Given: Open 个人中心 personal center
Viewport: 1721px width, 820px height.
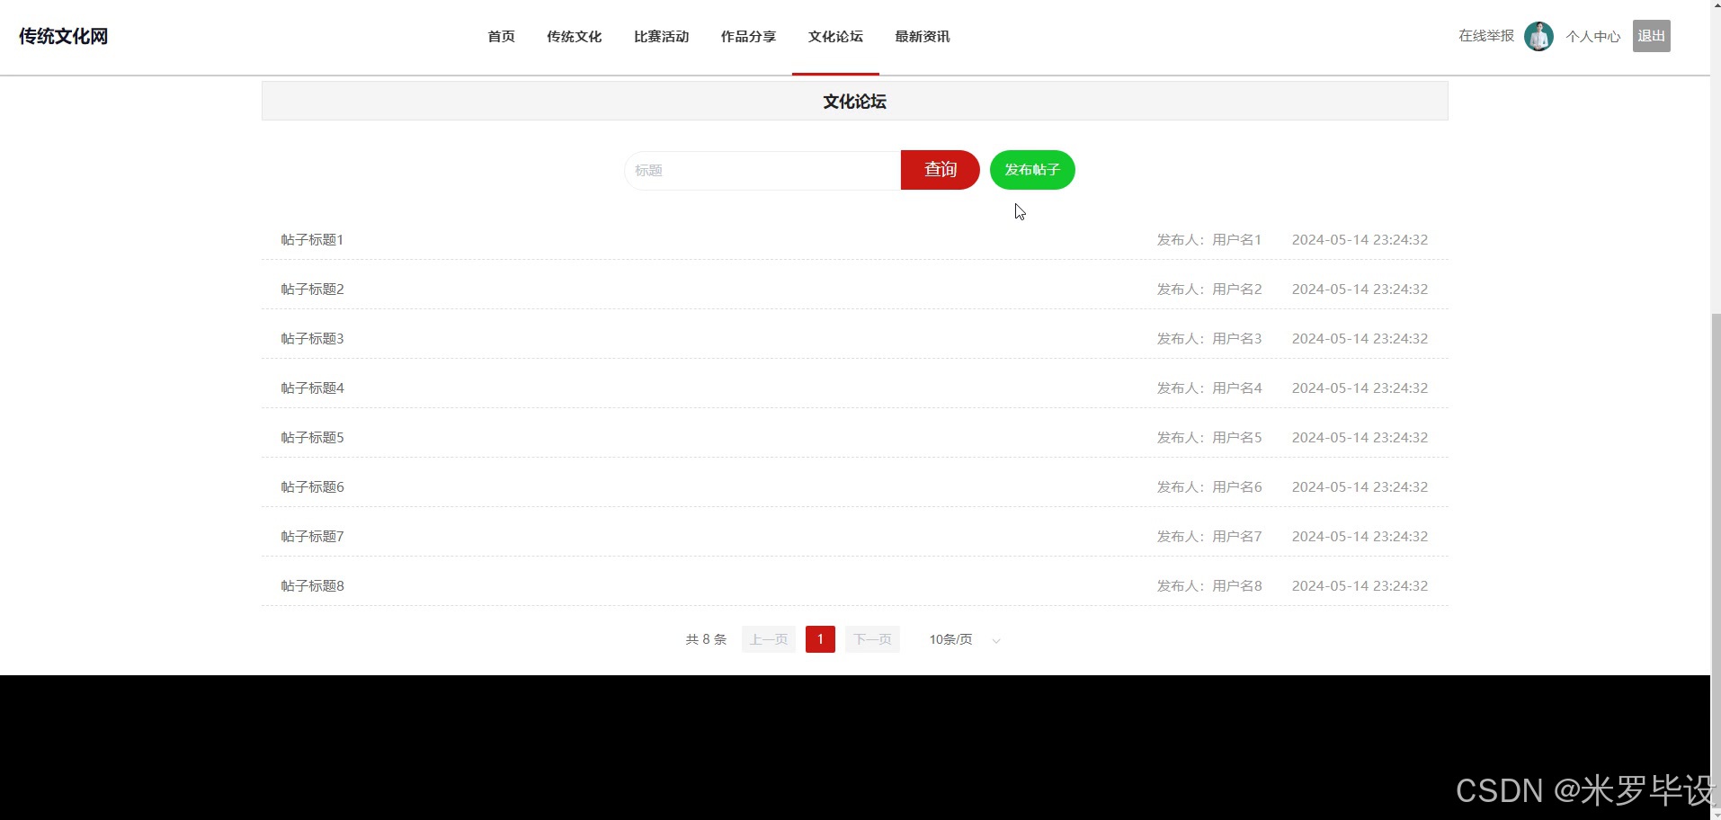Looking at the screenshot, I should pos(1593,36).
